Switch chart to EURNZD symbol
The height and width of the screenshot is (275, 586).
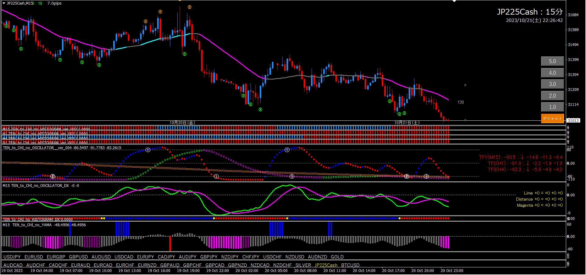pos(147,265)
